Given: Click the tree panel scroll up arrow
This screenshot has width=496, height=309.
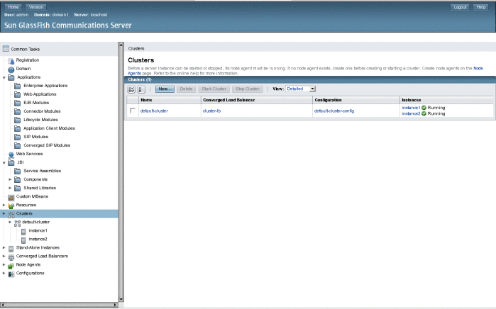Looking at the screenshot, I should pos(121,45).
